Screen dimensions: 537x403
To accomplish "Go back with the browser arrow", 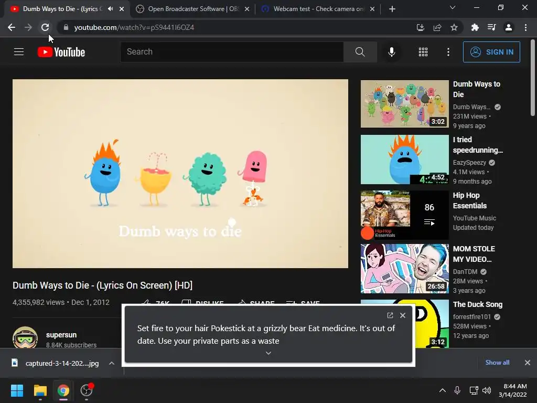I will [x=12, y=27].
